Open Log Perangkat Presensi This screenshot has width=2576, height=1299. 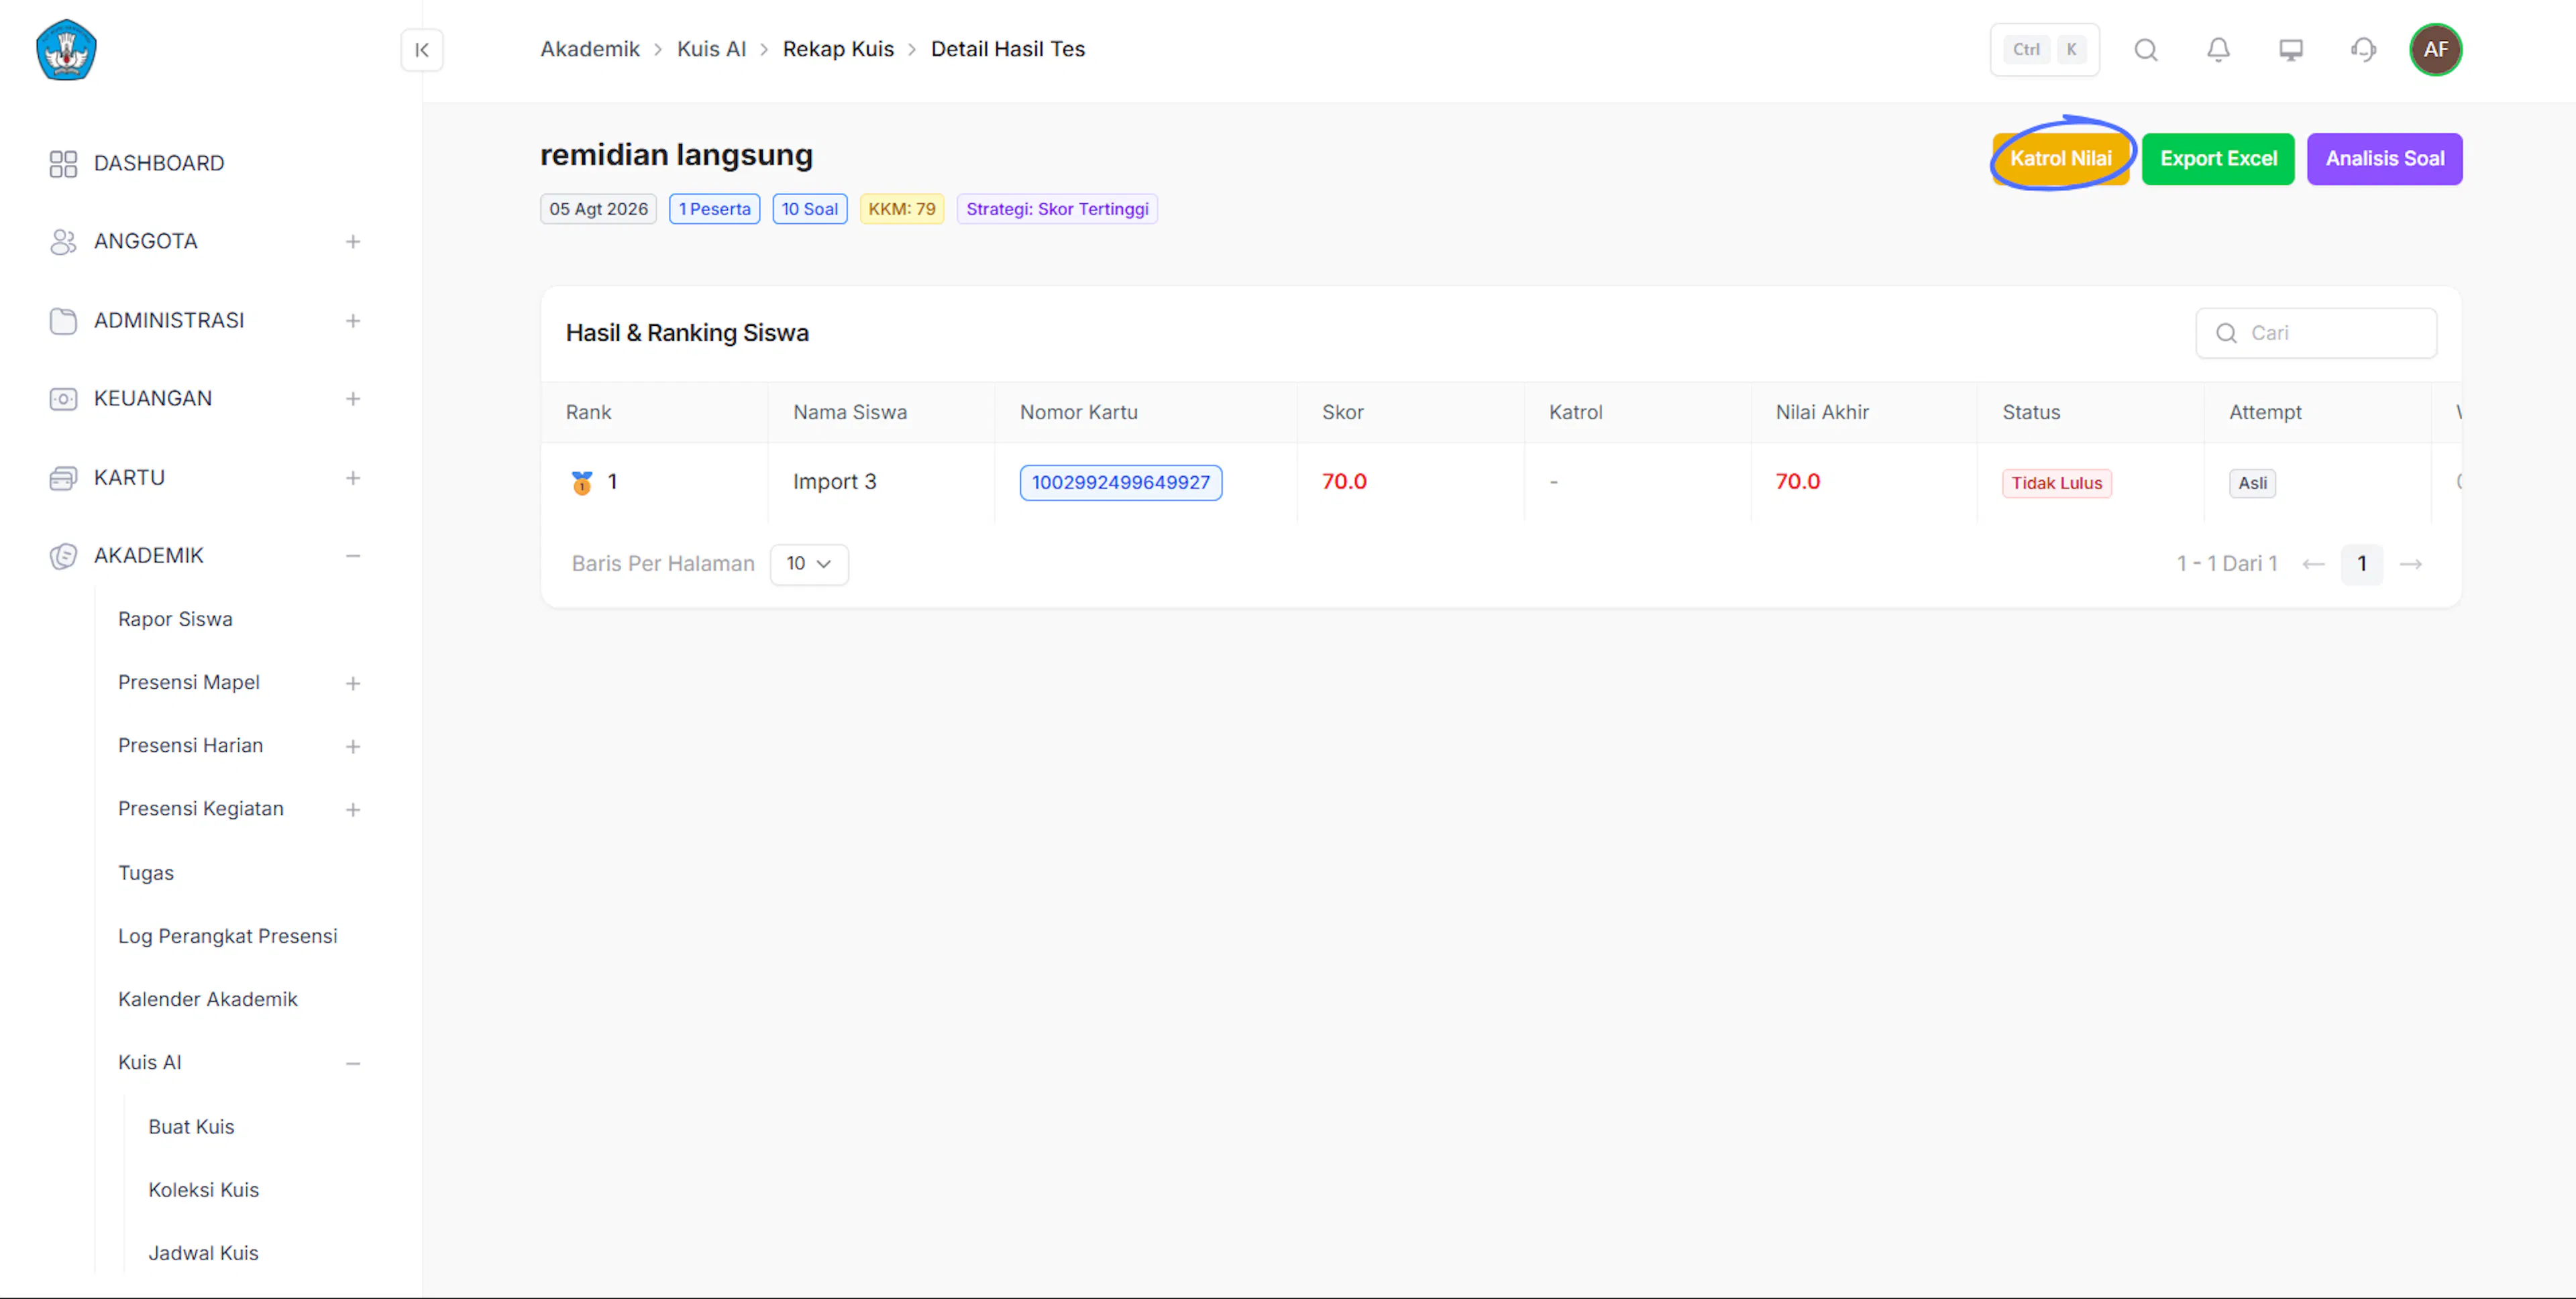coord(228,937)
